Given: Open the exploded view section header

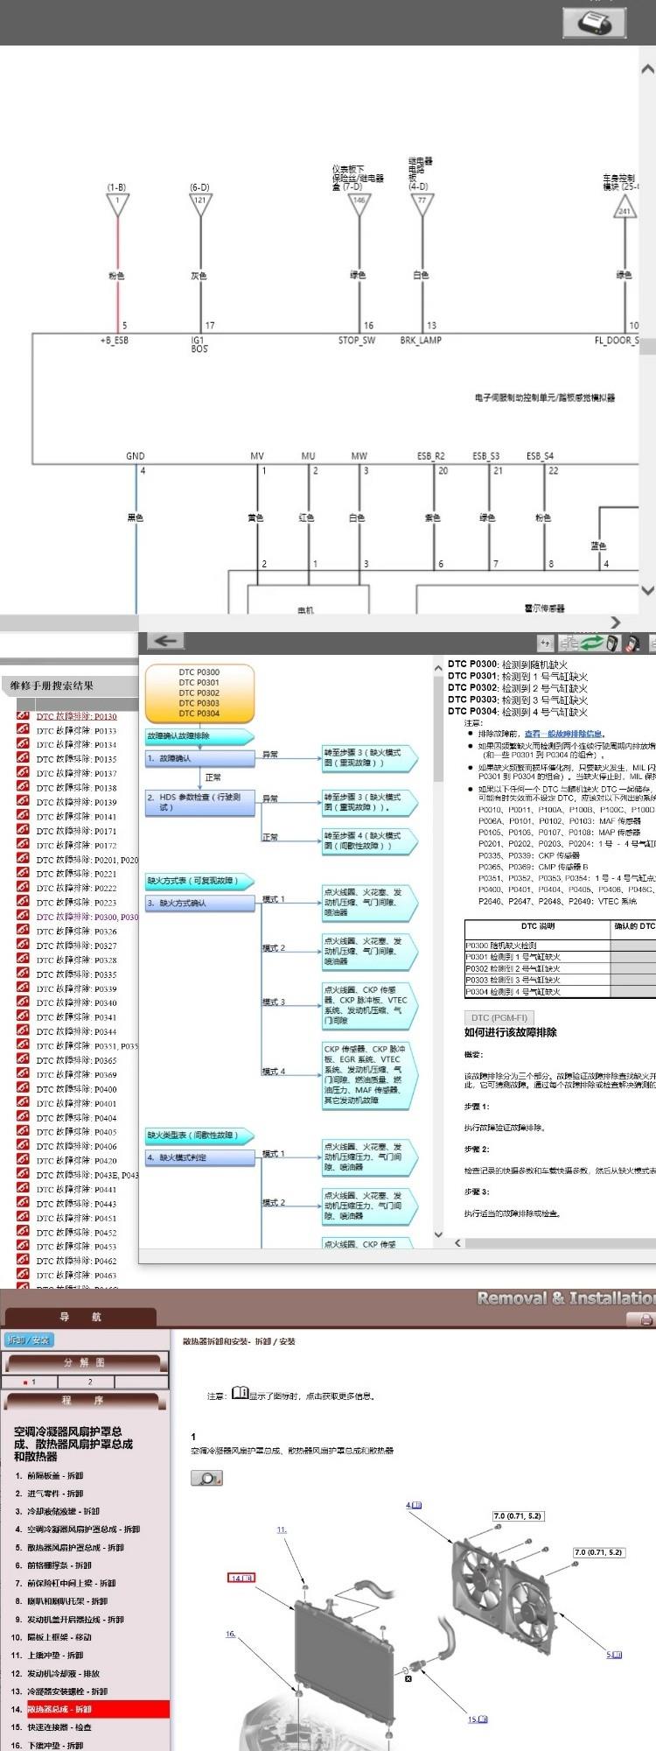Looking at the screenshot, I should [x=85, y=1362].
